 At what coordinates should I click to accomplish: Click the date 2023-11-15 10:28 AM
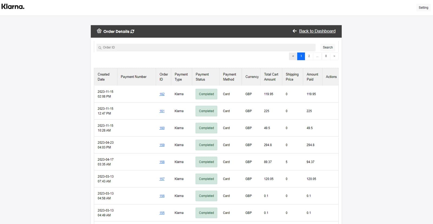(105, 128)
